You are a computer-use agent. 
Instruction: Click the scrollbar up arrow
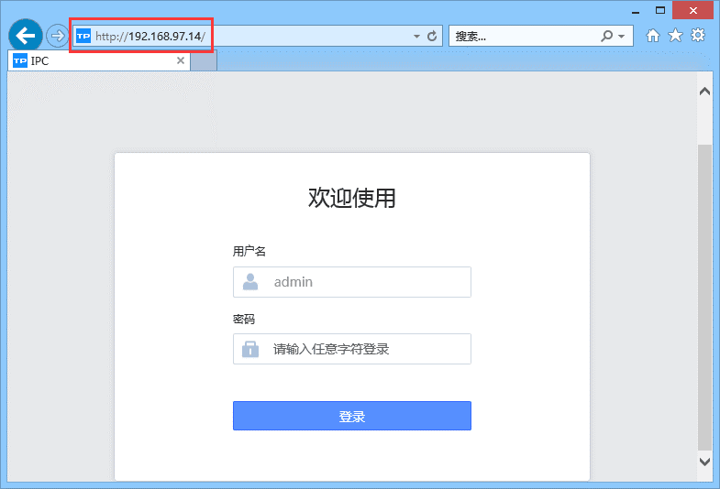(704, 92)
